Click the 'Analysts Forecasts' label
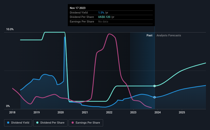The image size is (210, 130). pos(169,35)
